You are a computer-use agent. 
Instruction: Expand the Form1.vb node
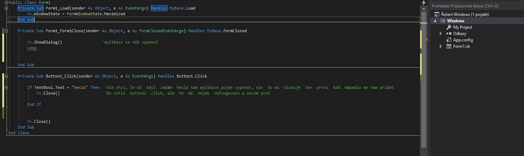coord(441,46)
